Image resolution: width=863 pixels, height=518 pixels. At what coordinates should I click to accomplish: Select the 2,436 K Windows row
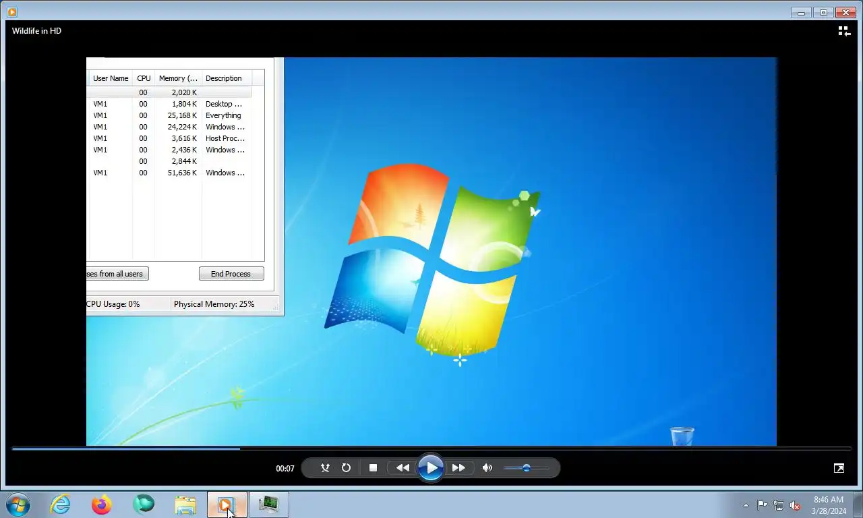tap(169, 150)
